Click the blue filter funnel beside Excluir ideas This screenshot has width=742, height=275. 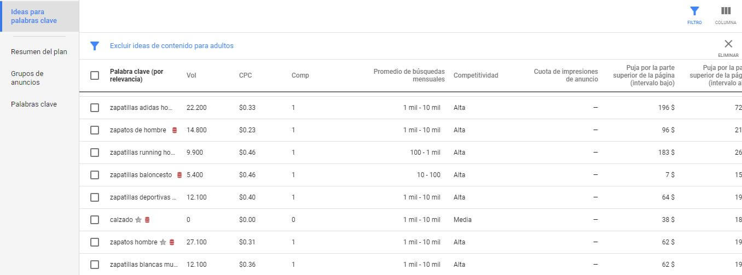[x=95, y=46]
